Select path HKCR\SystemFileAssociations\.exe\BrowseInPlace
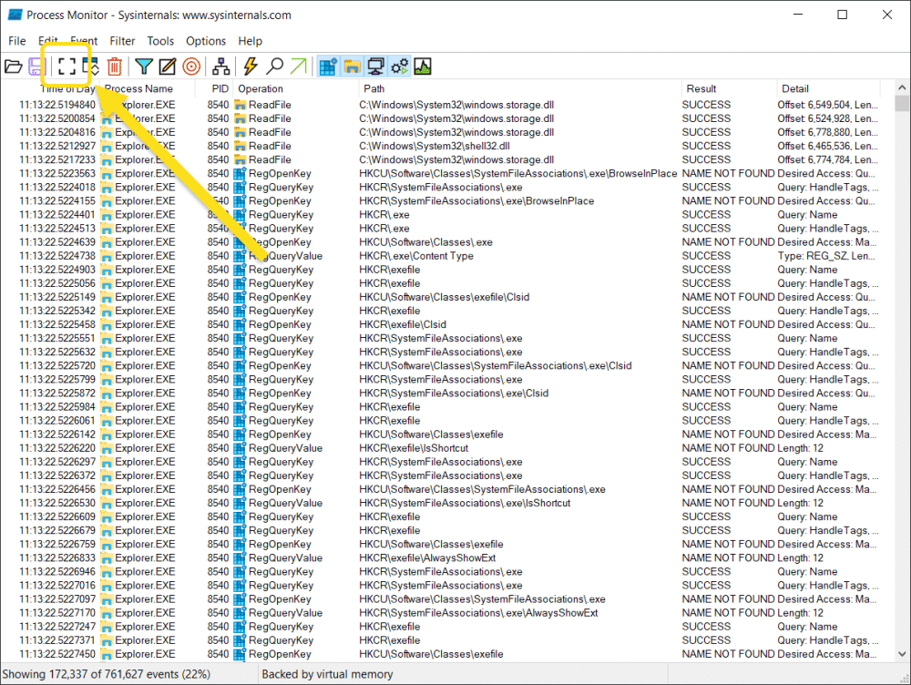This screenshot has height=685, width=911. [476, 201]
